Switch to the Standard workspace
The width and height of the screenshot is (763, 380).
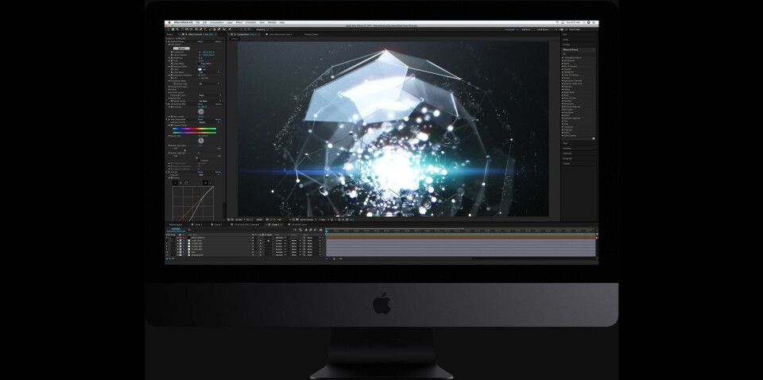click(x=526, y=29)
